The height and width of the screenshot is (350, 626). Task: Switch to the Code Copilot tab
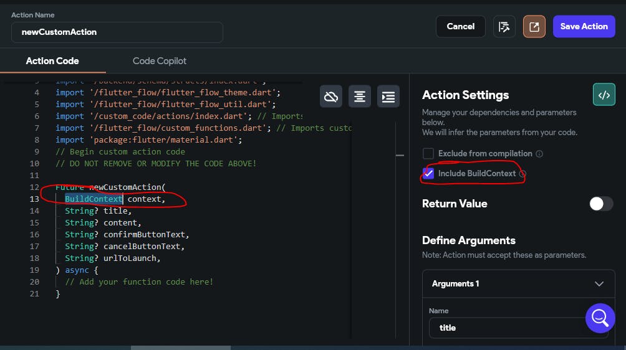[160, 61]
